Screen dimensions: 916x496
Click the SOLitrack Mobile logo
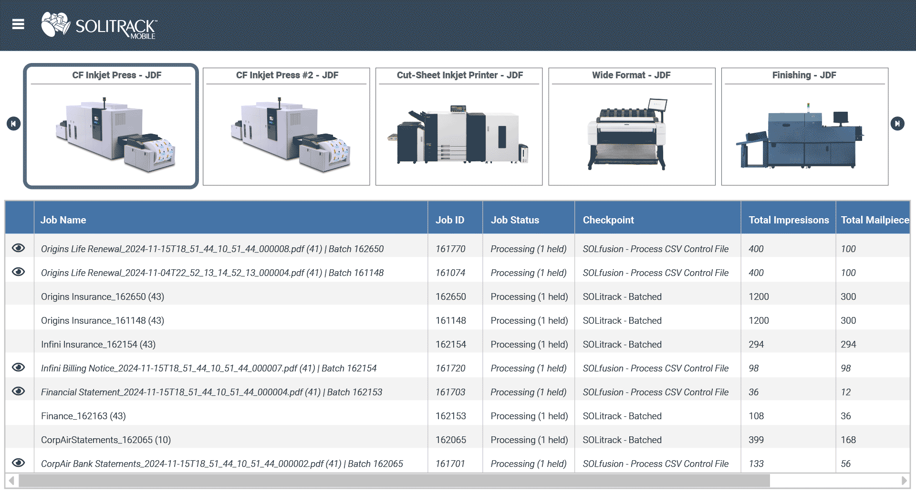(99, 25)
